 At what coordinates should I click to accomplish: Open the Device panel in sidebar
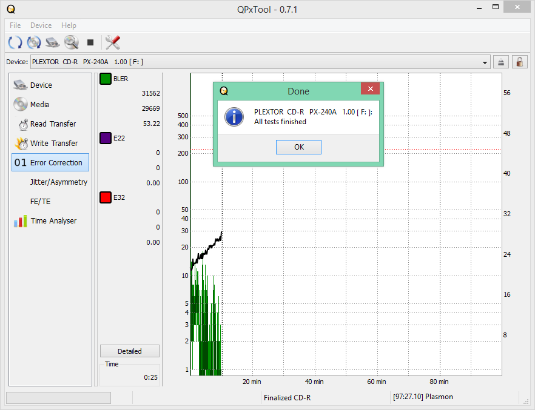click(50, 85)
